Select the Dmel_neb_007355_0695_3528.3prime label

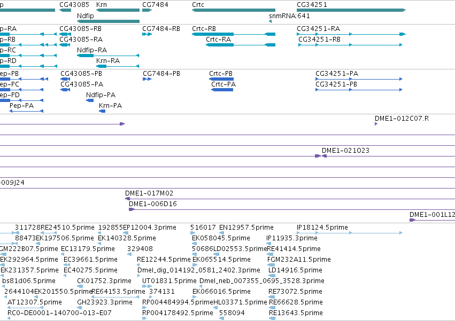tap(262, 281)
